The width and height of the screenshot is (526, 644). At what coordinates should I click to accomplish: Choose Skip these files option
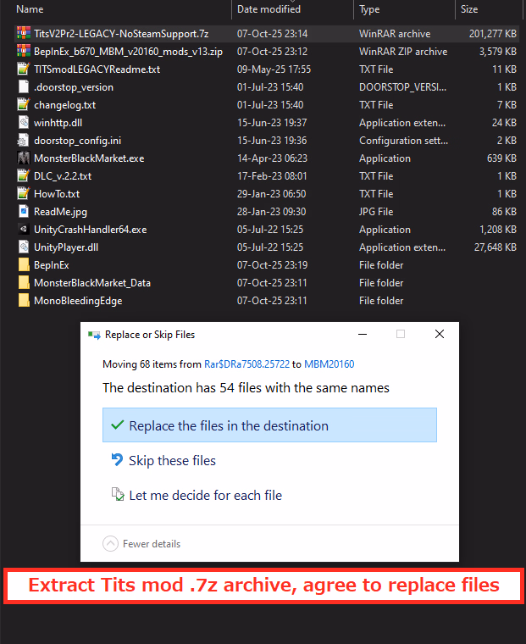pyautogui.click(x=172, y=461)
